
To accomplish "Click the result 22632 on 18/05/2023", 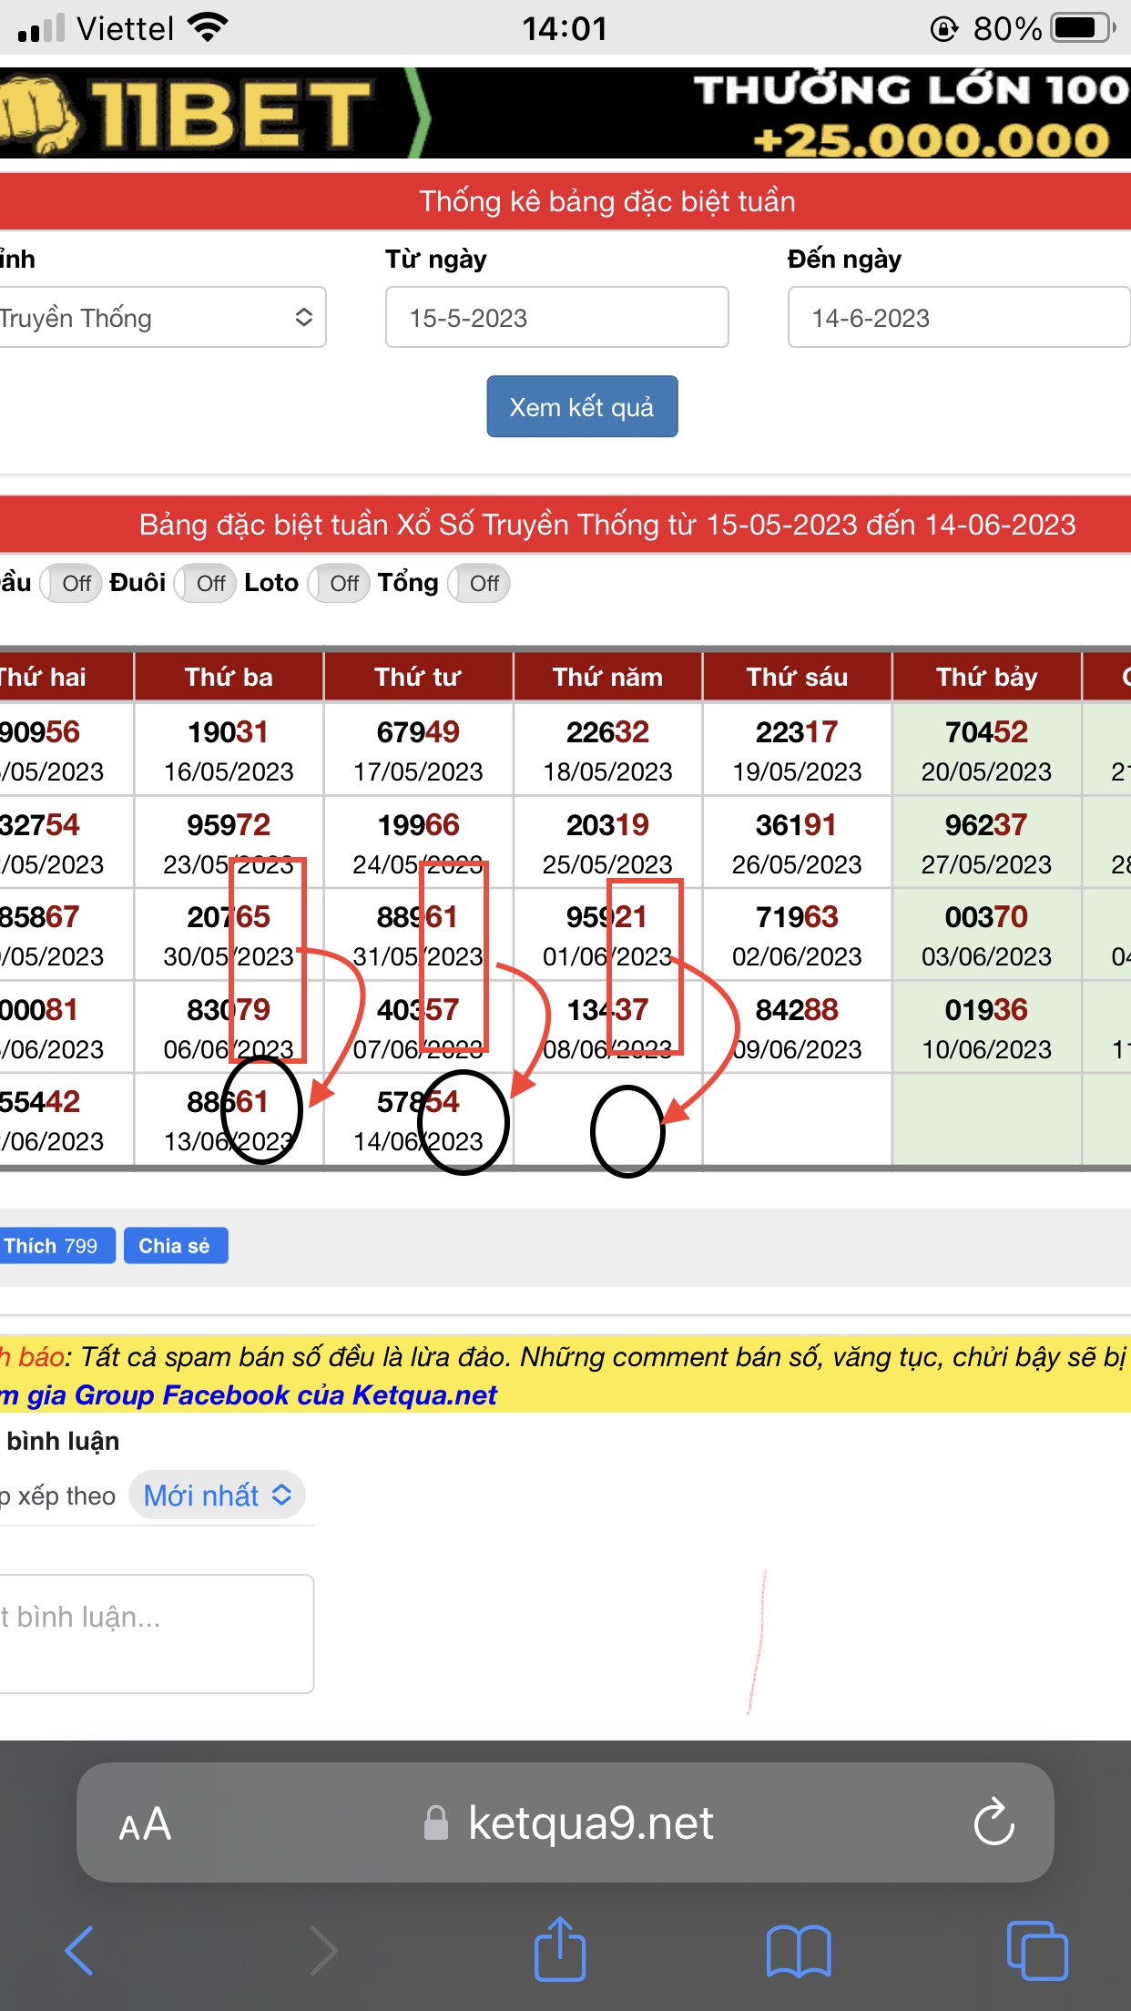I will coord(607,731).
